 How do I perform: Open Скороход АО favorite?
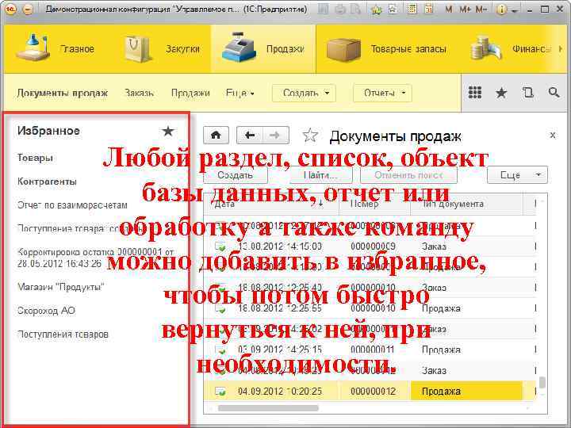click(x=46, y=311)
